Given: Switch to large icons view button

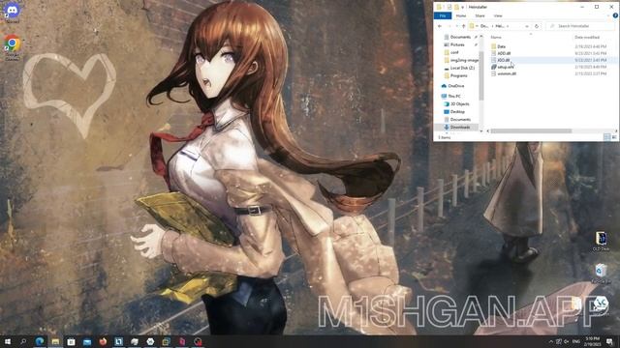Looking at the screenshot, I should click(614, 137).
